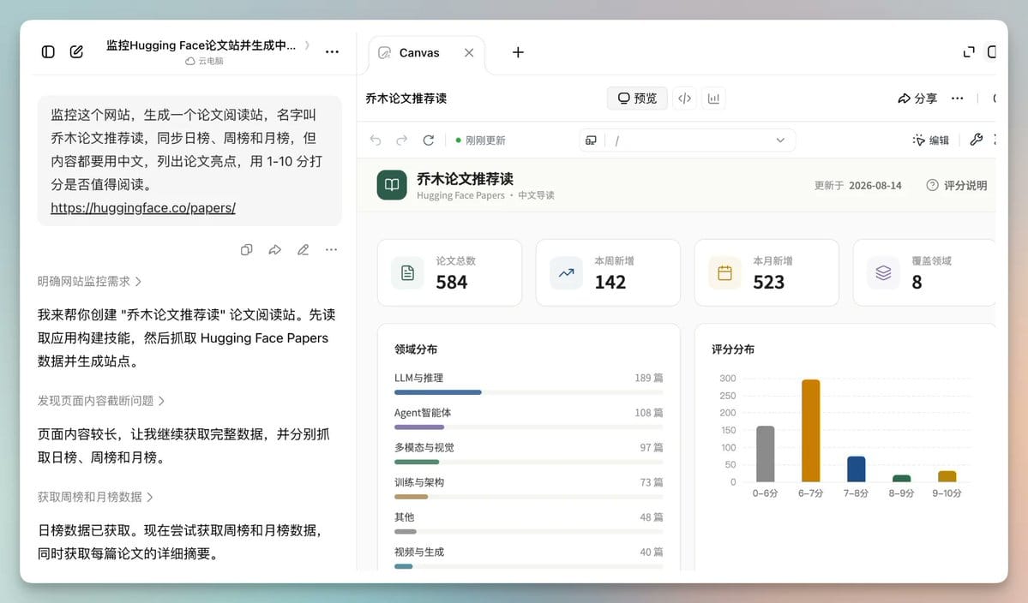
Task: Switch to code view icon
Action: tap(684, 99)
